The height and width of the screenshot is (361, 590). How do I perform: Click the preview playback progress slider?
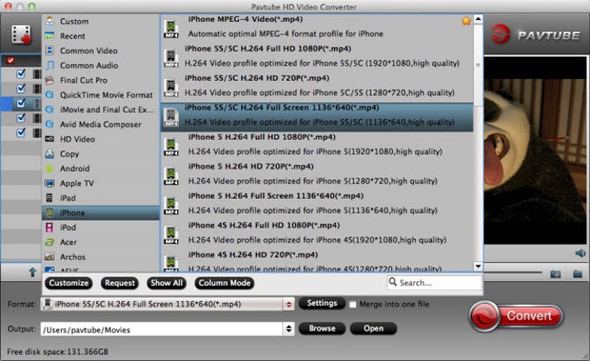tap(513, 272)
